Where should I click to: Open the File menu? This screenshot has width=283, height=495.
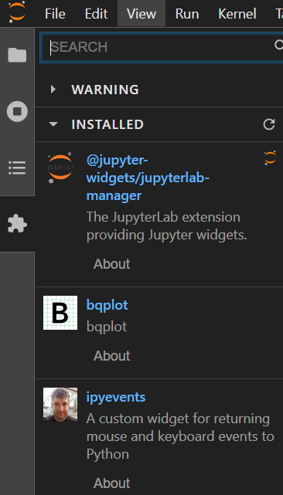(56, 14)
